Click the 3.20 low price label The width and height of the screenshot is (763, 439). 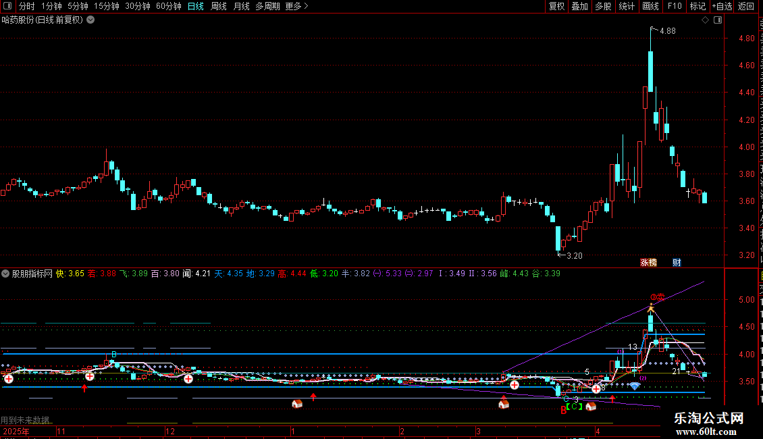(x=575, y=255)
